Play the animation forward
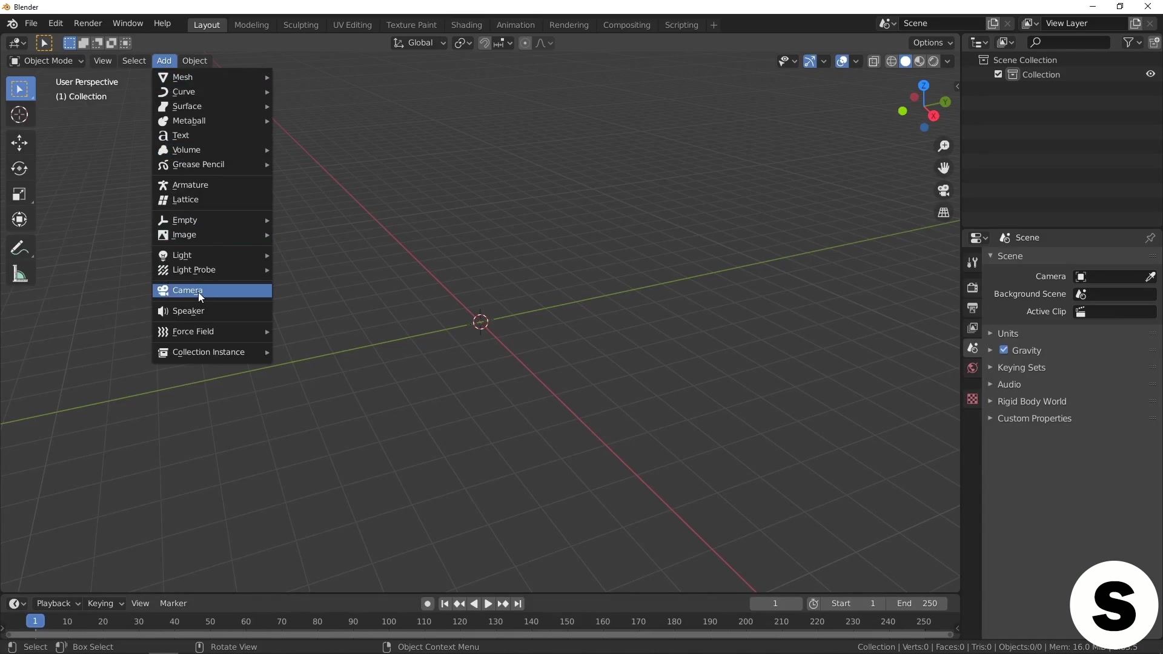 [x=488, y=604]
